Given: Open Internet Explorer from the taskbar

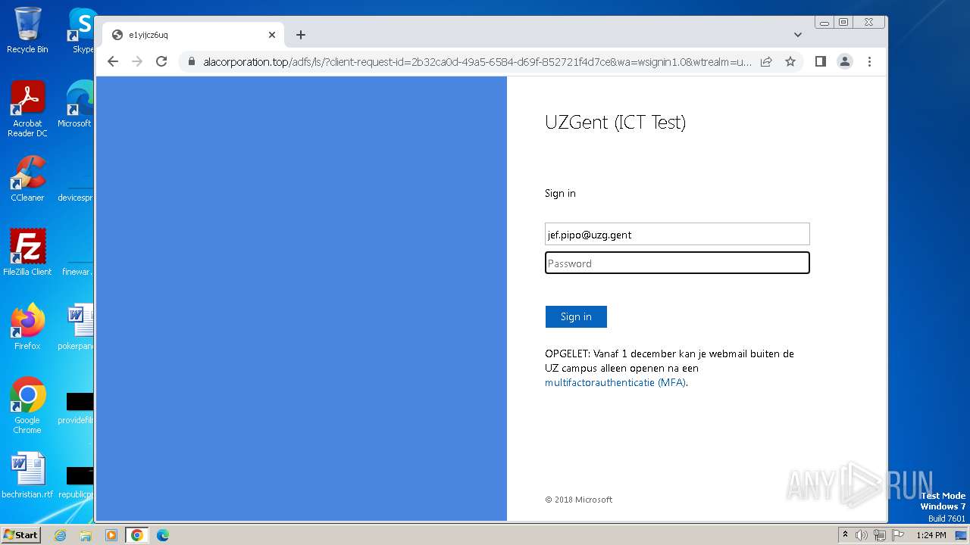Looking at the screenshot, I should tap(61, 535).
